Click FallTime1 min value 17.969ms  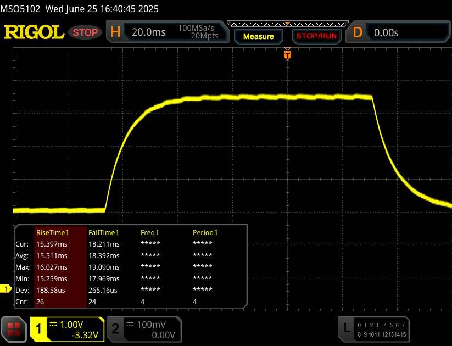pyautogui.click(x=104, y=278)
